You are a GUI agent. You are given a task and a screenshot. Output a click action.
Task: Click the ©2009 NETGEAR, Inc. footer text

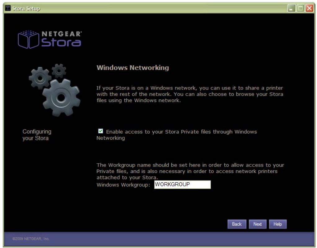31,239
